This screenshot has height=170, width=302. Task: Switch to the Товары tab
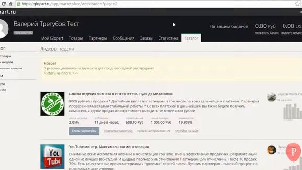76,38
